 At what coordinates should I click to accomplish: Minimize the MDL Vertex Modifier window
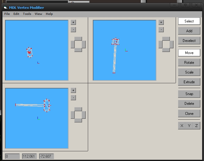point(174,5)
